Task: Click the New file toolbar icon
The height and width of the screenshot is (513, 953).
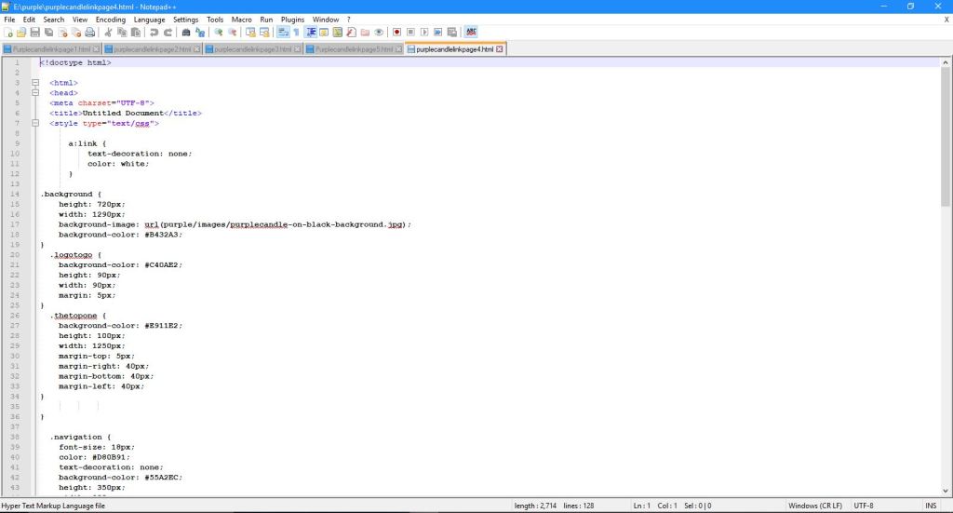Action: pos(8,33)
